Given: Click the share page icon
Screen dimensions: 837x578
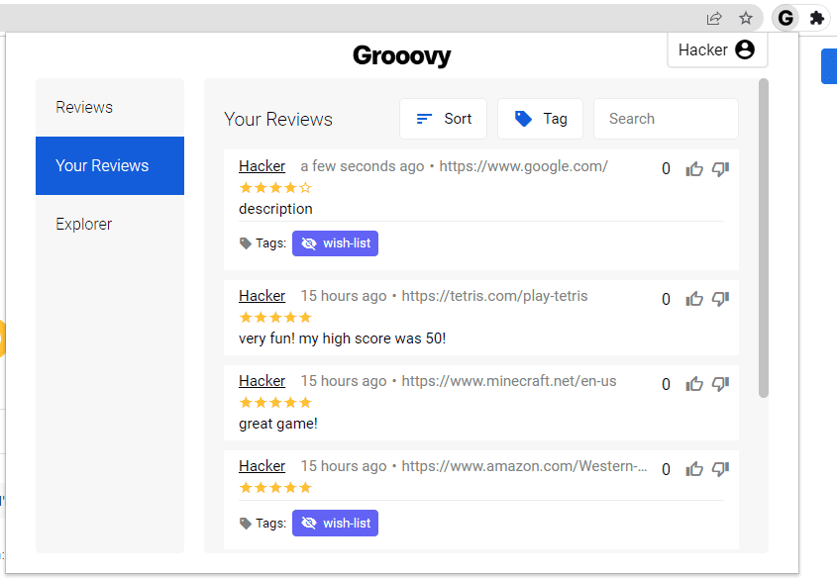Looking at the screenshot, I should click(x=714, y=19).
